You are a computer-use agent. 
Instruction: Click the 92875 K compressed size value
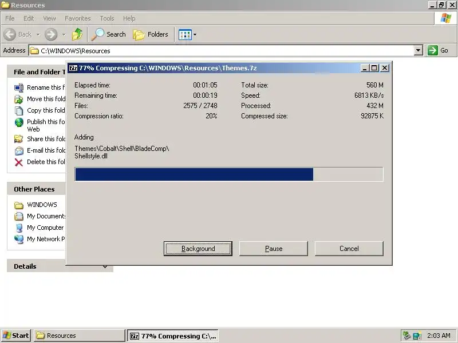[372, 116]
